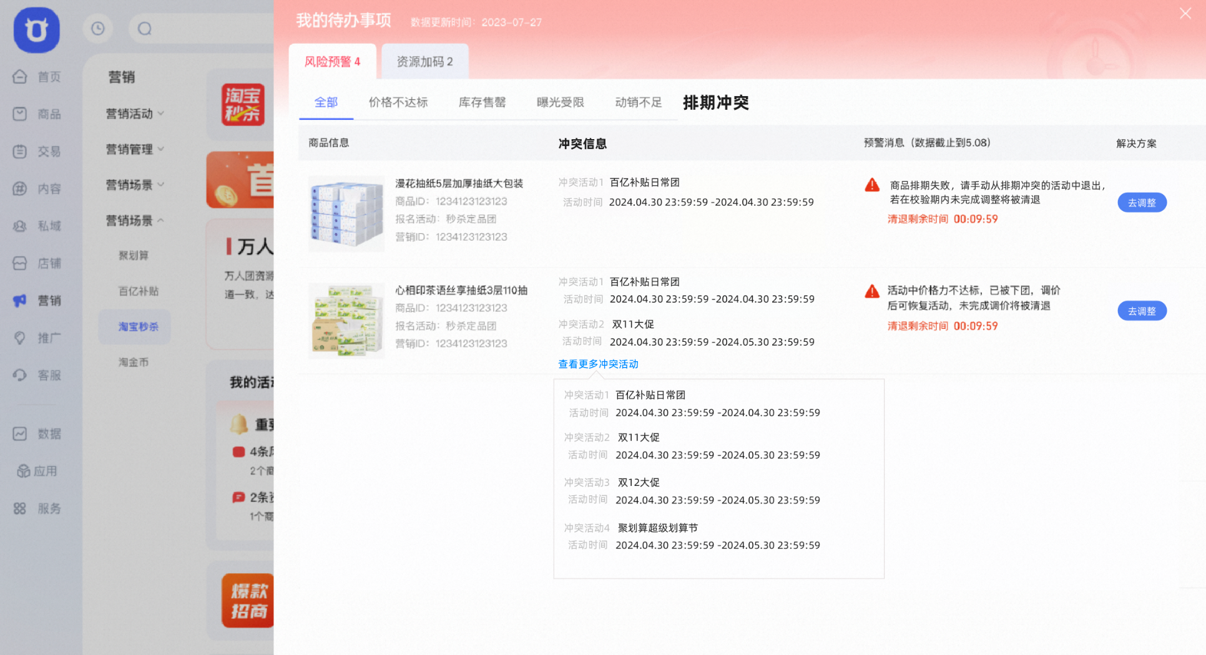The width and height of the screenshot is (1206, 655).
Task: Open 数据 data in sidebar
Action: coord(37,434)
